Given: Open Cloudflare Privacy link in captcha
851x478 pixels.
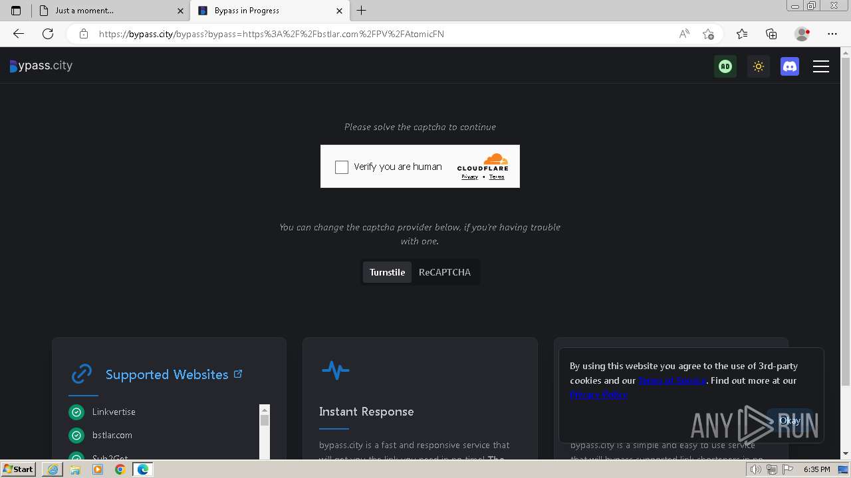Looking at the screenshot, I should [x=470, y=177].
